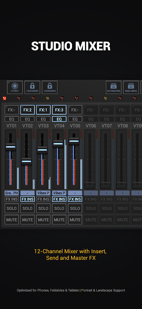Screen dimensions: 142x309
Task: Mute channel VT03
Action: (43, 220)
